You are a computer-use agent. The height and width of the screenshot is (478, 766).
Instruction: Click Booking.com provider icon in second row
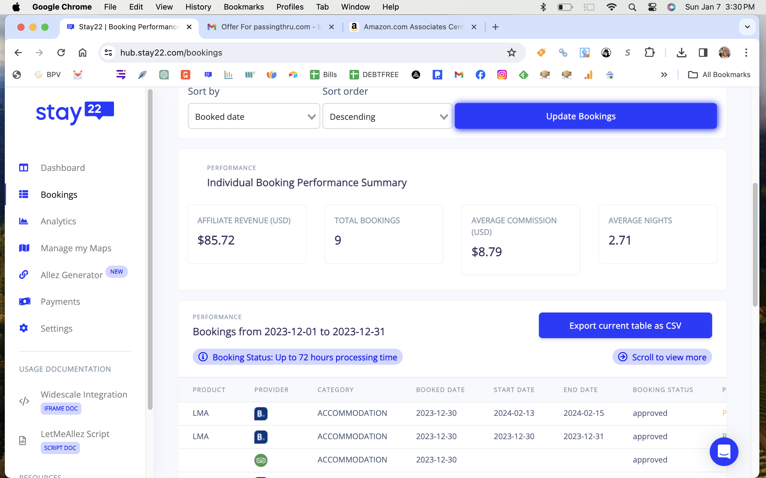[261, 436]
